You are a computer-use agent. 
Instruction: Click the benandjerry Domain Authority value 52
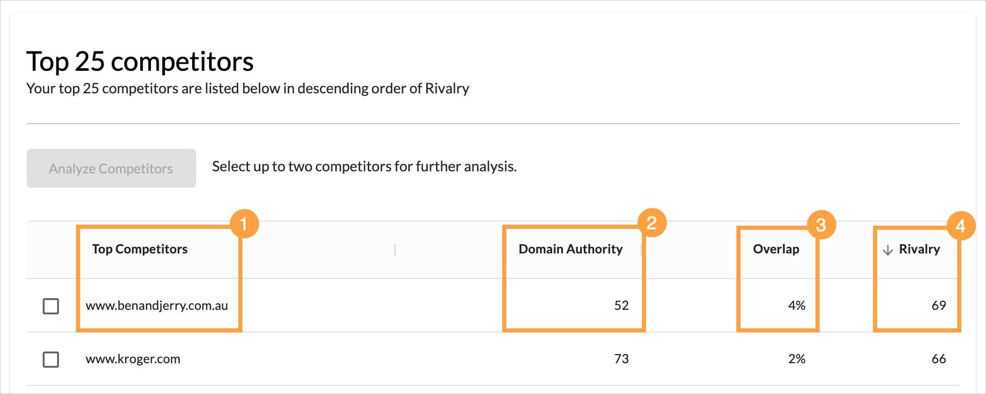tap(621, 305)
